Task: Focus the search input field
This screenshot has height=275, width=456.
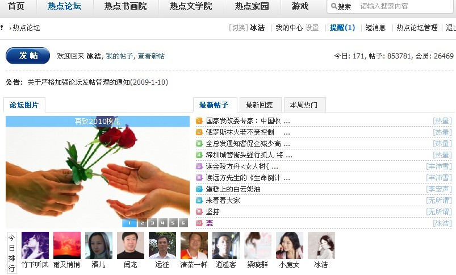Action: pyautogui.click(x=404, y=6)
